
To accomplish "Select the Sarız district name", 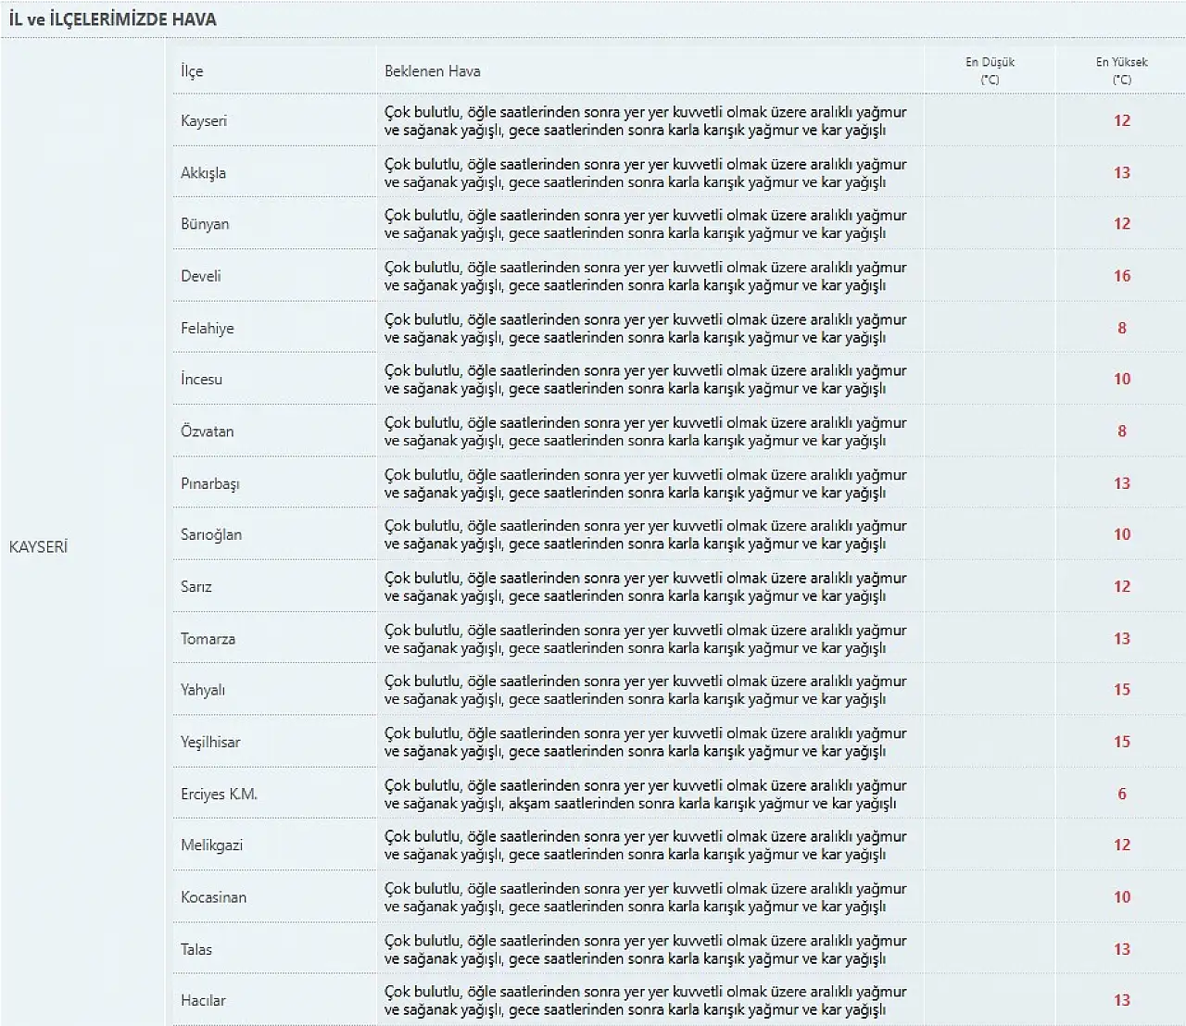I will pyautogui.click(x=196, y=586).
